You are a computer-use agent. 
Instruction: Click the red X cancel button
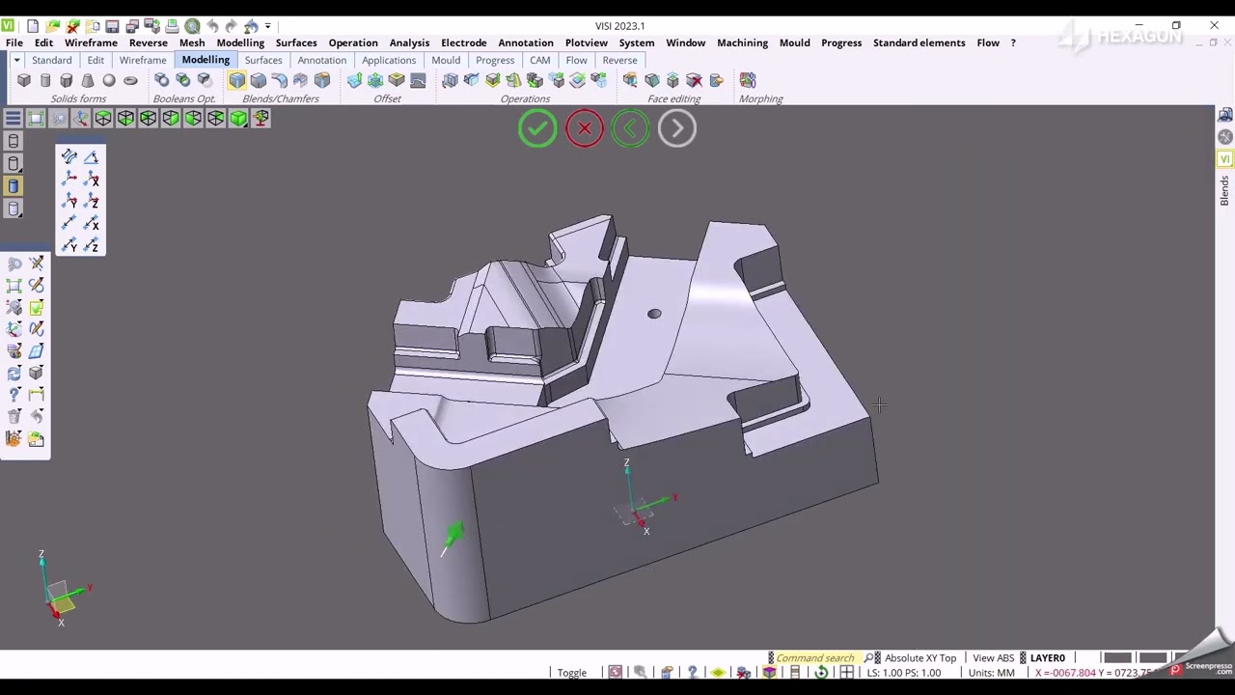pyautogui.click(x=585, y=128)
